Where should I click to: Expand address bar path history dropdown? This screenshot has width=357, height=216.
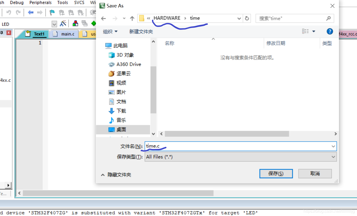coord(239,18)
